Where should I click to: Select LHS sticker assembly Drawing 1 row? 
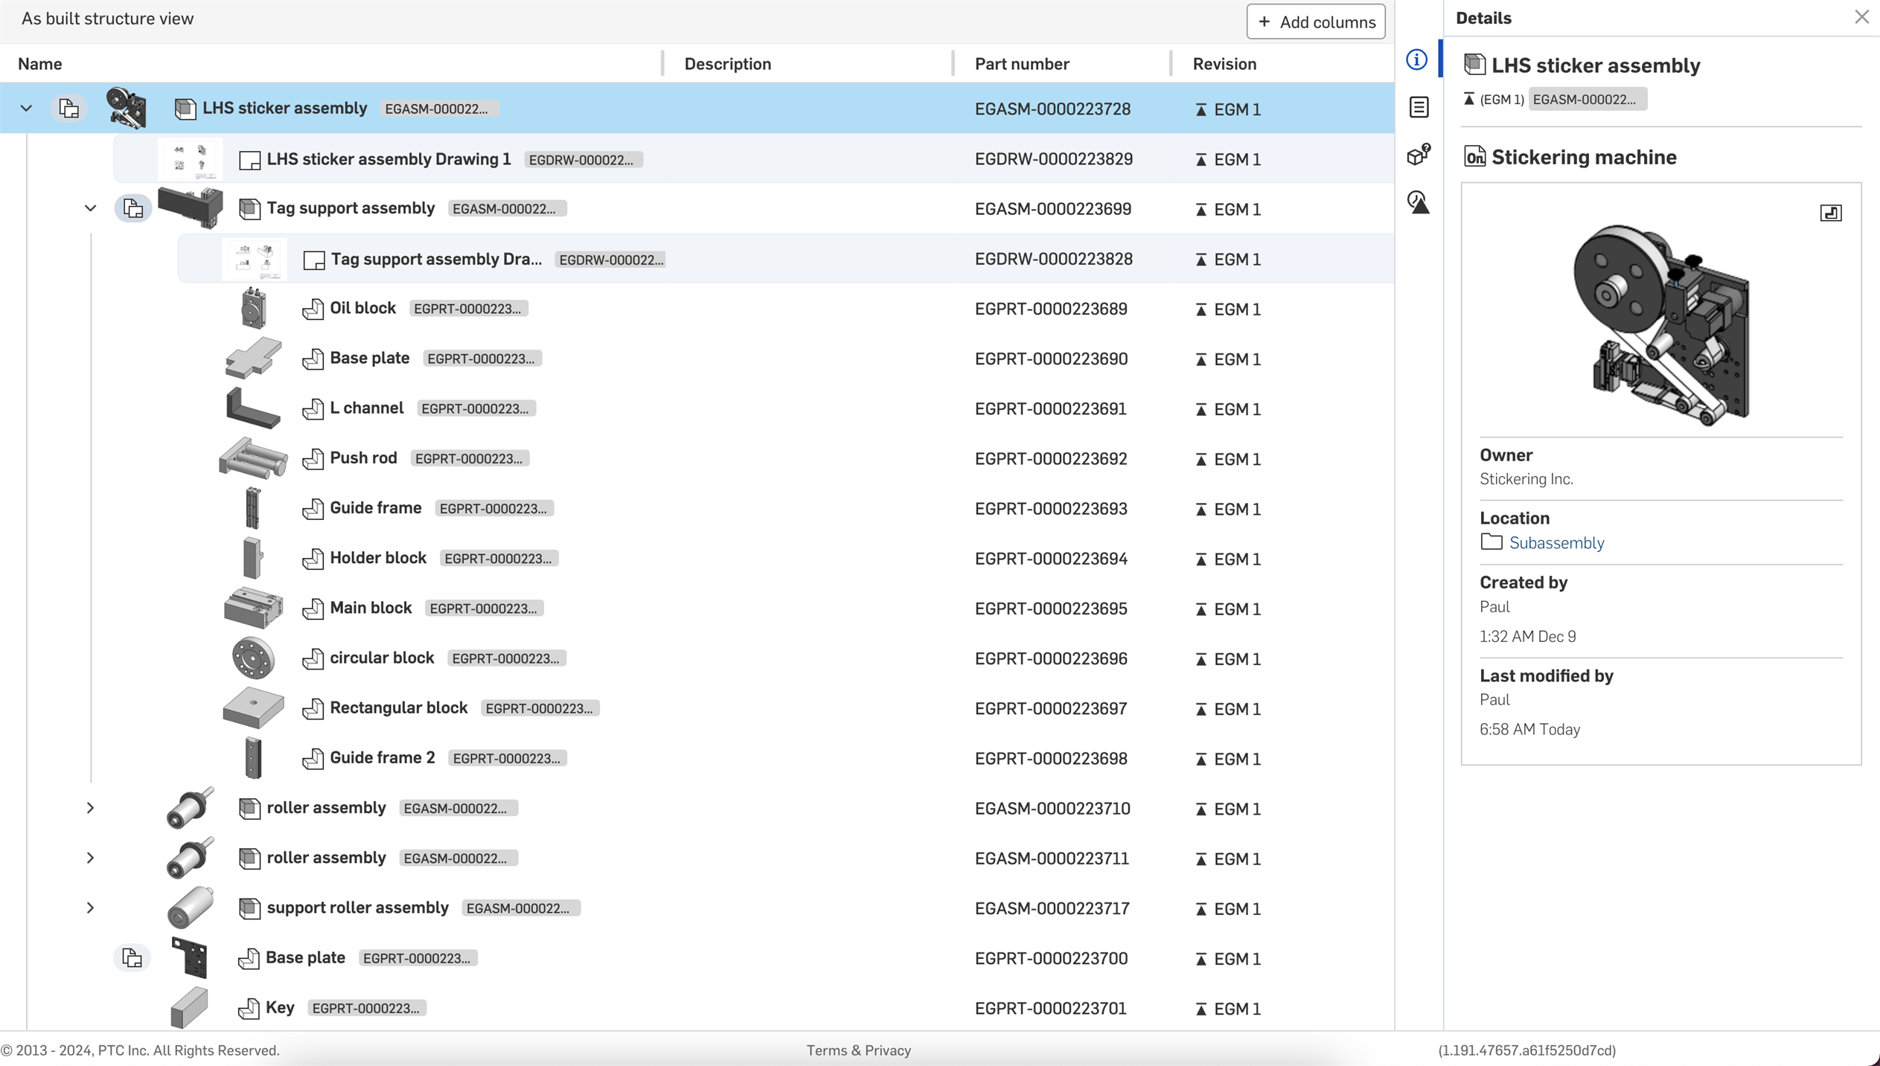[x=752, y=159]
